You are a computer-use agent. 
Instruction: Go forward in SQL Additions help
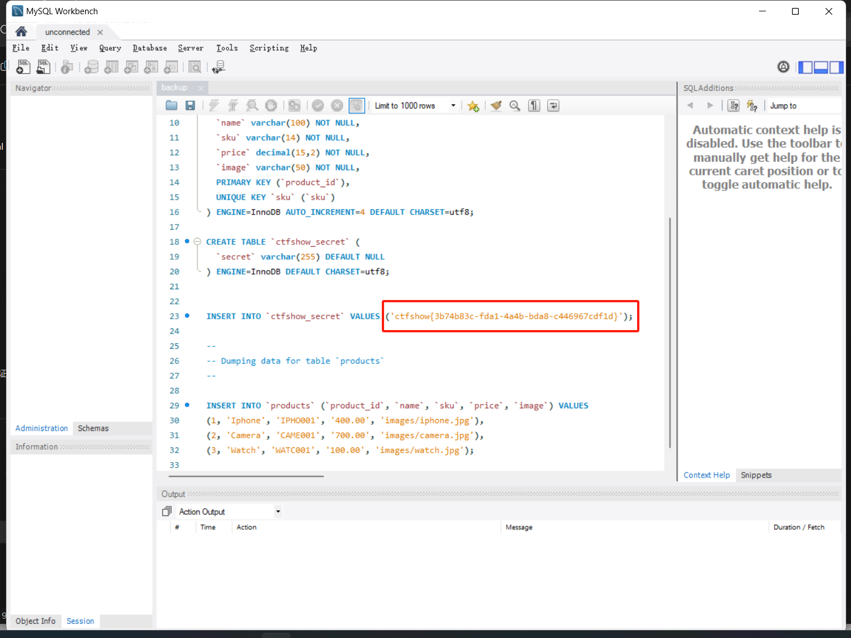click(710, 105)
